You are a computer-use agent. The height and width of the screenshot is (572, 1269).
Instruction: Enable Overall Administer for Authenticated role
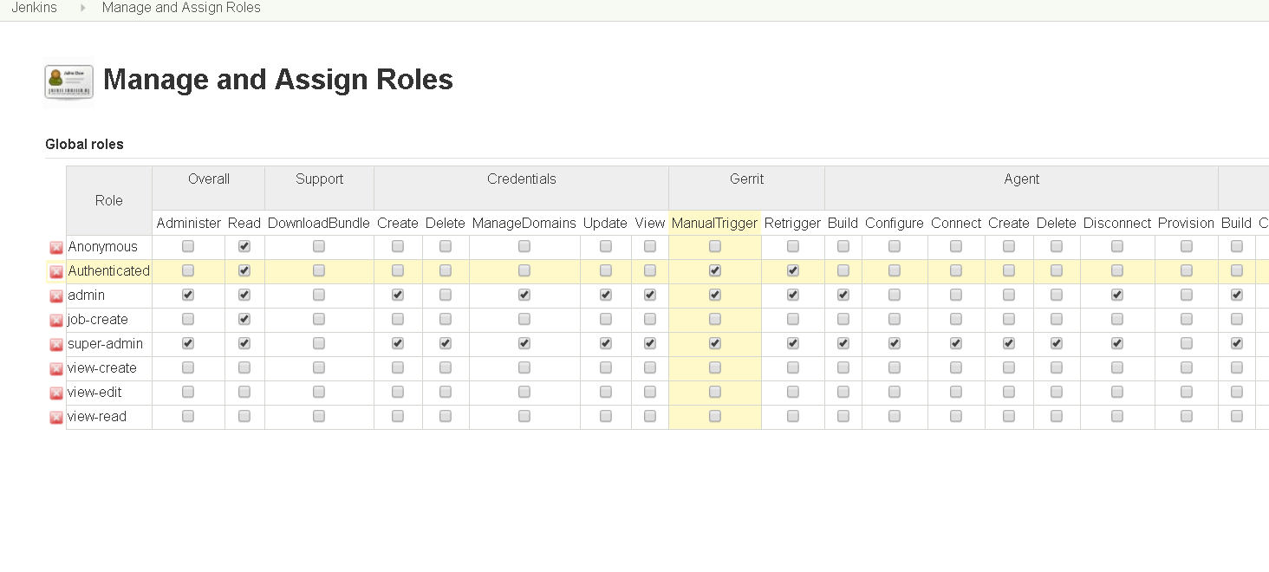tap(188, 271)
